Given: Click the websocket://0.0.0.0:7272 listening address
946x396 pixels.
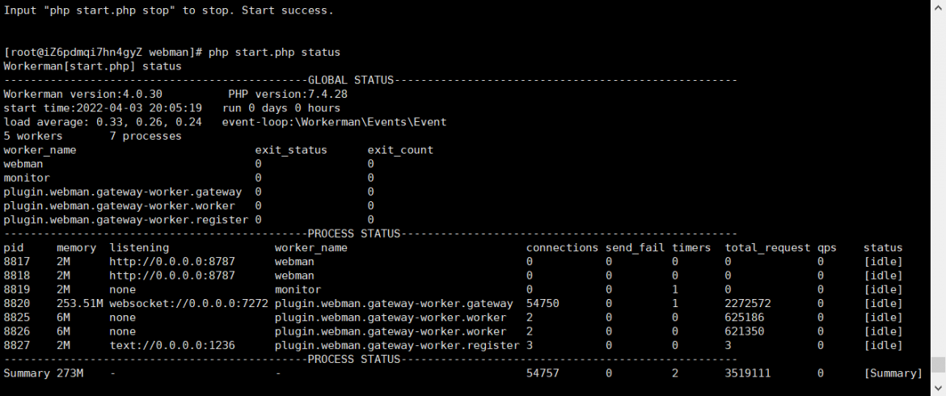Looking at the screenshot, I should click(189, 303).
